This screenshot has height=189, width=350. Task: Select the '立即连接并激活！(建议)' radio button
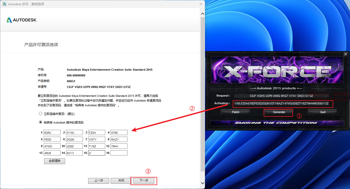(x=41, y=114)
